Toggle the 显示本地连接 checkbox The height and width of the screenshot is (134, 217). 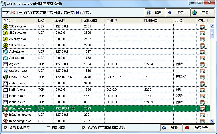pos(6,128)
